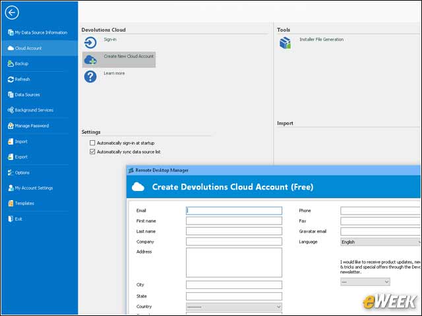The image size is (422, 316).
Task: Click the Manage Password icon
Action: point(11,126)
